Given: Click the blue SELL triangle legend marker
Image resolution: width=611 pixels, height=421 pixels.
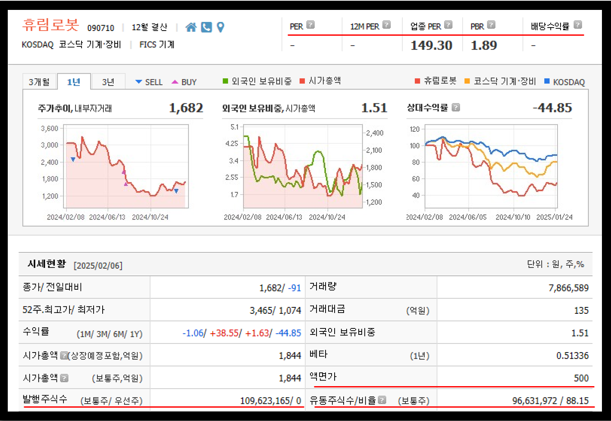Looking at the screenshot, I should tap(138, 82).
